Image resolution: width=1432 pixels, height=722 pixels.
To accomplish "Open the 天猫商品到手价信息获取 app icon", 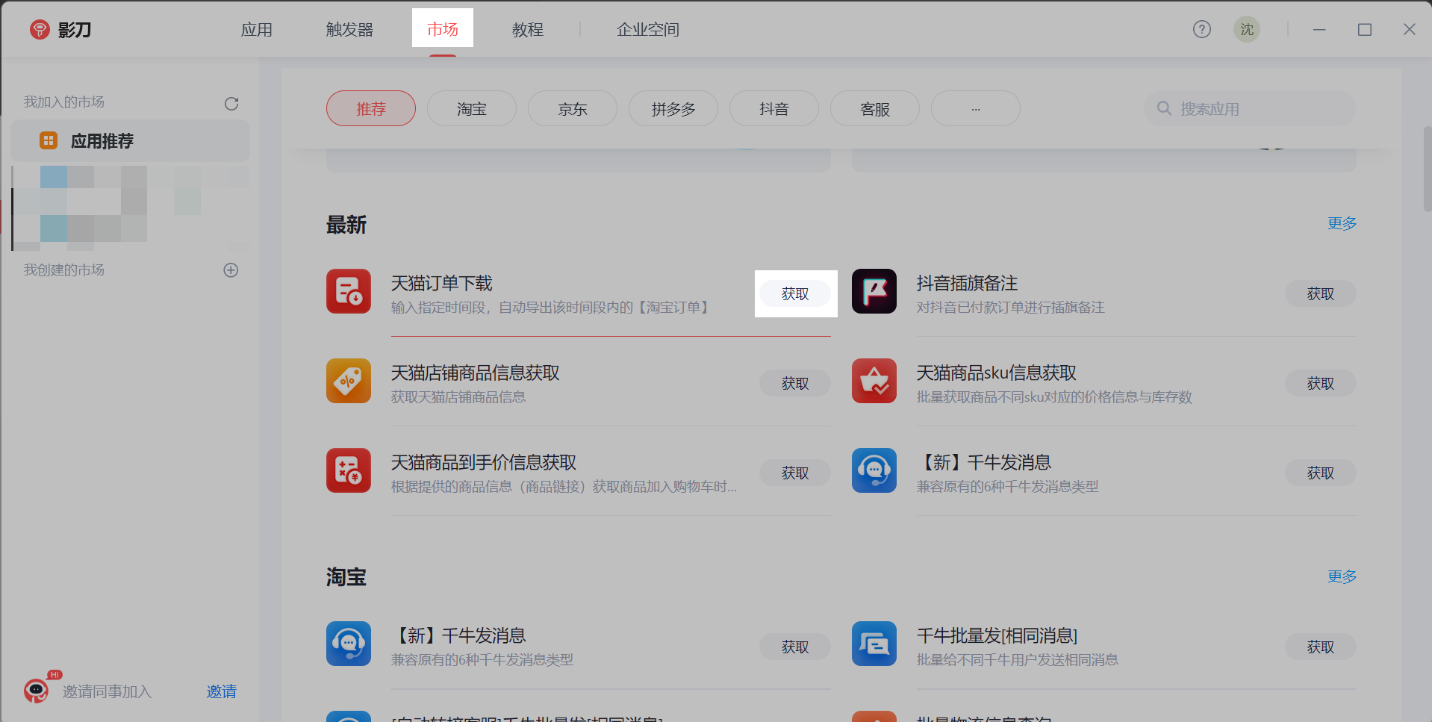I will tap(349, 470).
